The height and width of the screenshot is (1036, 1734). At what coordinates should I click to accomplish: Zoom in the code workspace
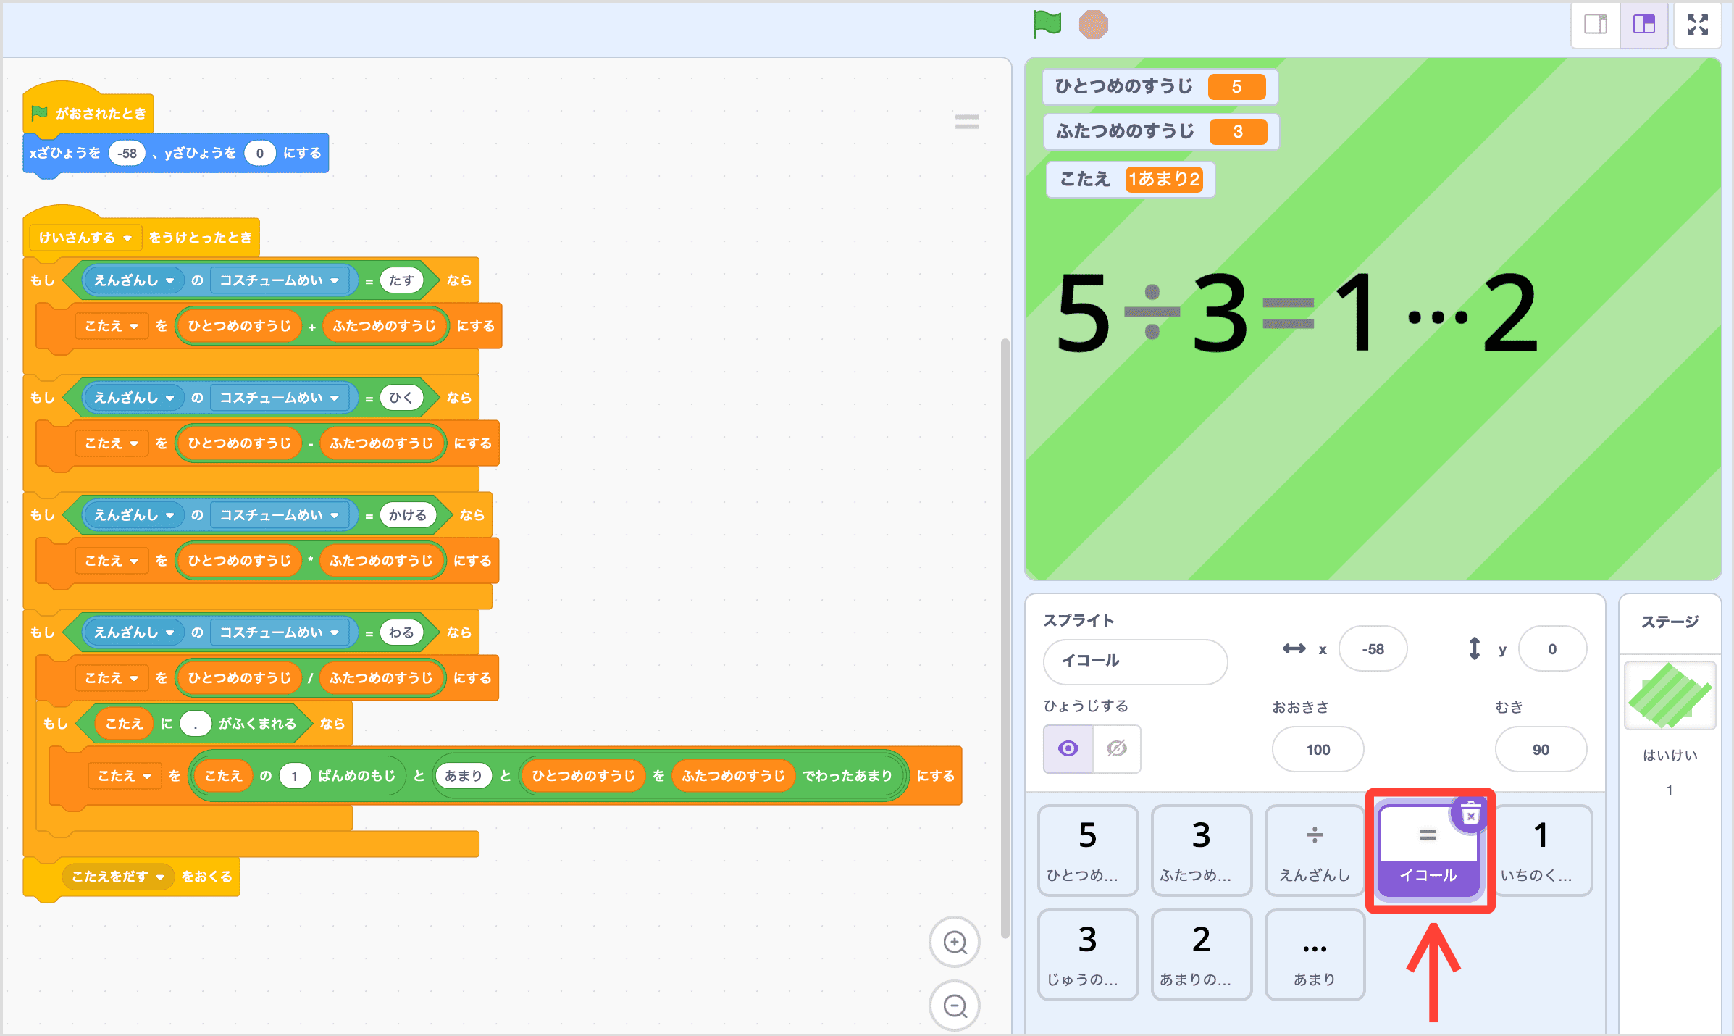pyautogui.click(x=955, y=942)
